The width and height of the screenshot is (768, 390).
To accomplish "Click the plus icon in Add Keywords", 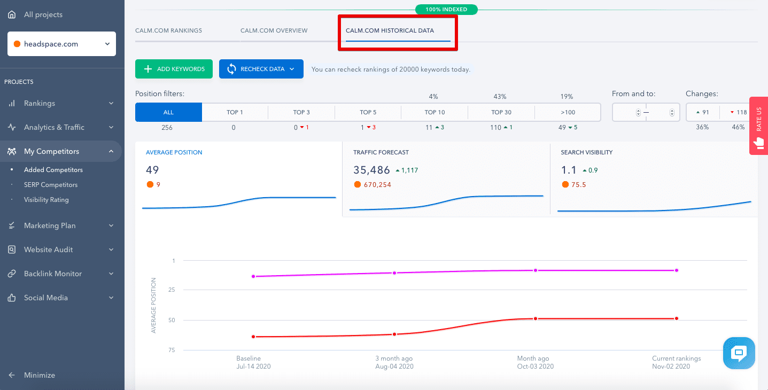I will (x=149, y=69).
